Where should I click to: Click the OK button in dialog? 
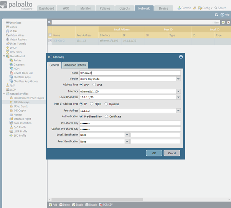tap(154, 153)
